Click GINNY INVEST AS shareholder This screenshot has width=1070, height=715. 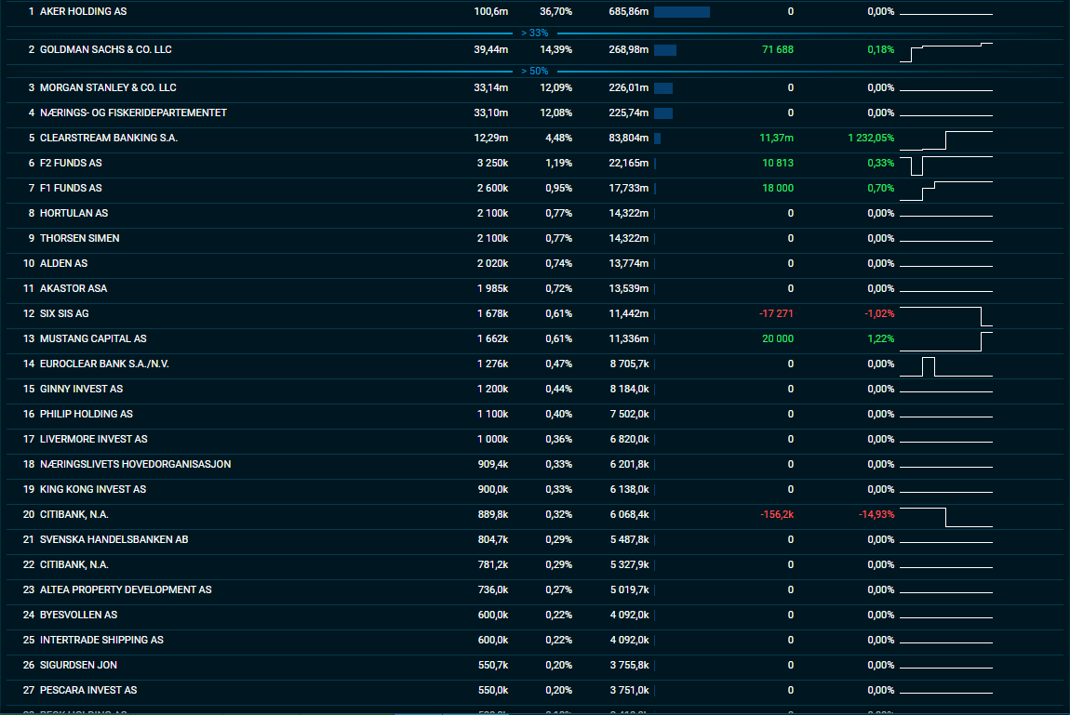click(x=81, y=390)
